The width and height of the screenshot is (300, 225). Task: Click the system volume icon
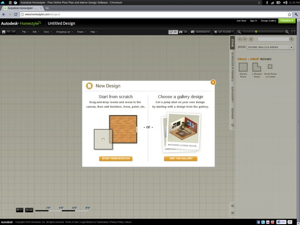pyautogui.click(x=285, y=3)
